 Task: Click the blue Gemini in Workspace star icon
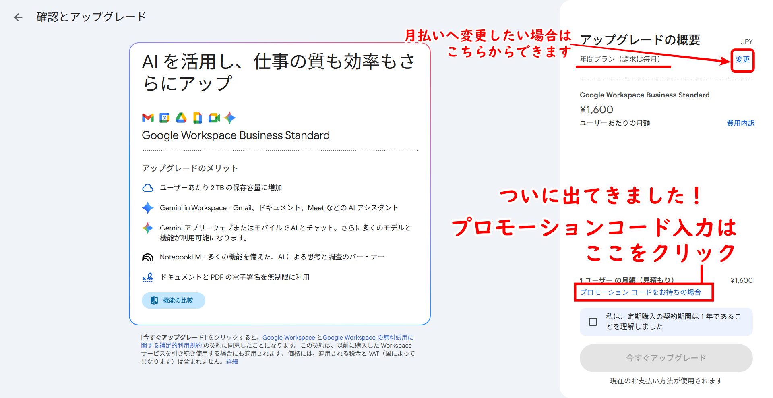coord(148,208)
